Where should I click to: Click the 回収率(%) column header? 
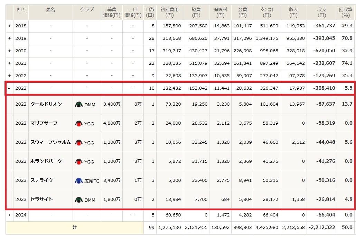346,12
